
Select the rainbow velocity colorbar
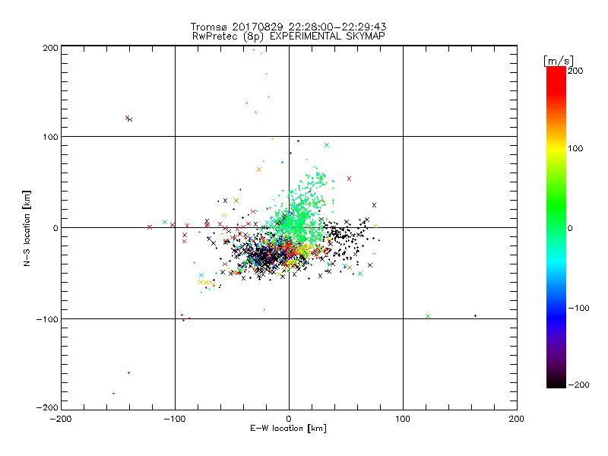tap(556, 227)
